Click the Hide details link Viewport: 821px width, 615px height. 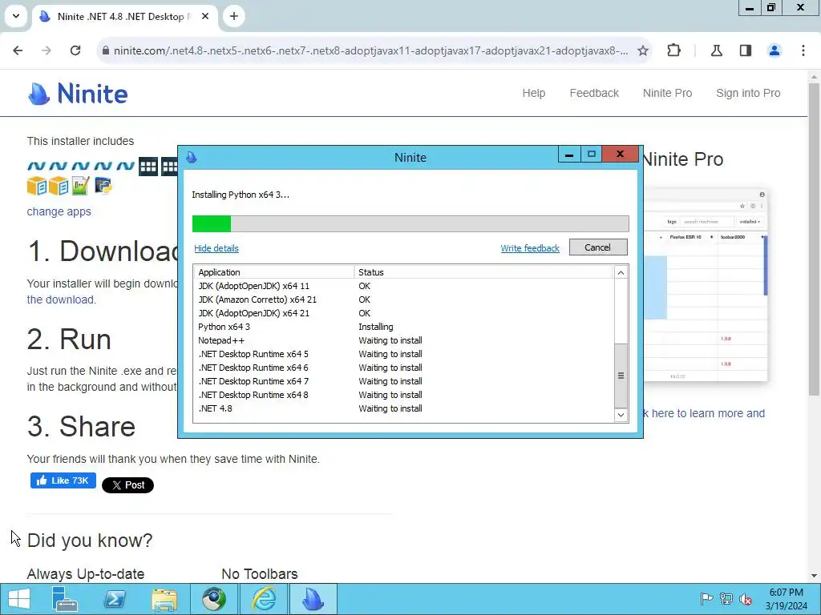(216, 248)
